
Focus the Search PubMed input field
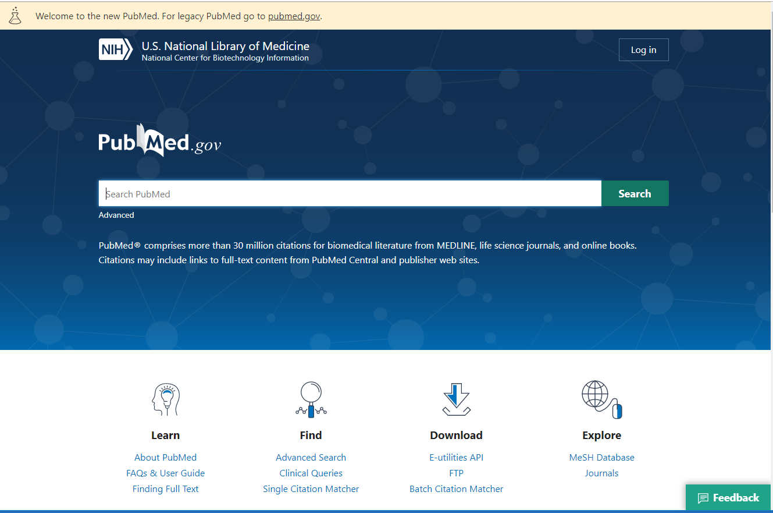click(x=350, y=194)
